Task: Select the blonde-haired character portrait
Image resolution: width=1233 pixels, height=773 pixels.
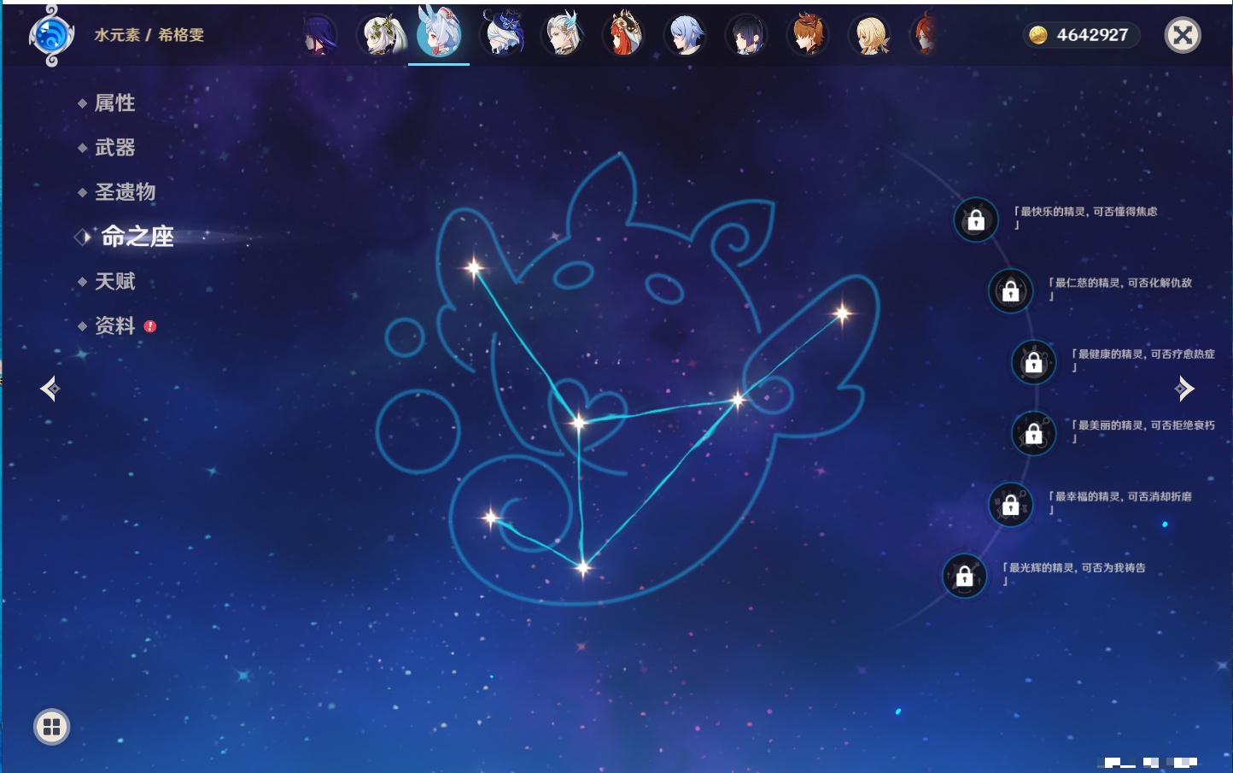Action: coord(868,35)
